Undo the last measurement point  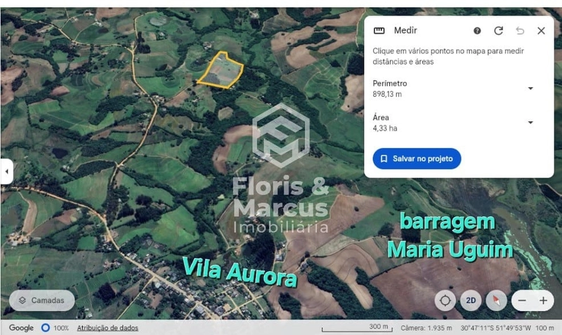pyautogui.click(x=520, y=31)
